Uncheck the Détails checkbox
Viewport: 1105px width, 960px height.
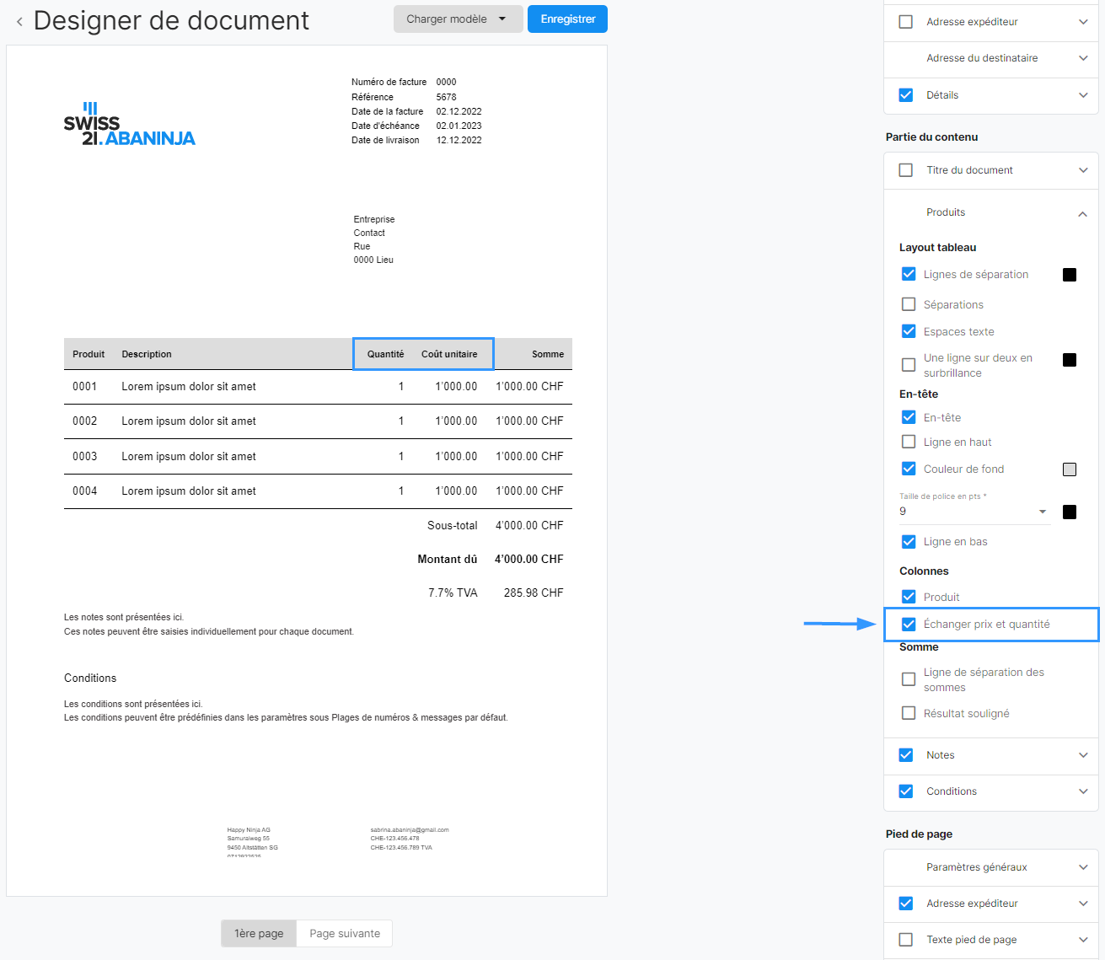[x=906, y=95]
